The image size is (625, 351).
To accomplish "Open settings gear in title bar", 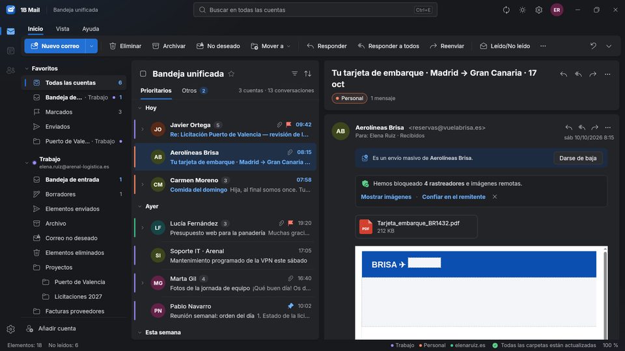I will (x=539, y=10).
